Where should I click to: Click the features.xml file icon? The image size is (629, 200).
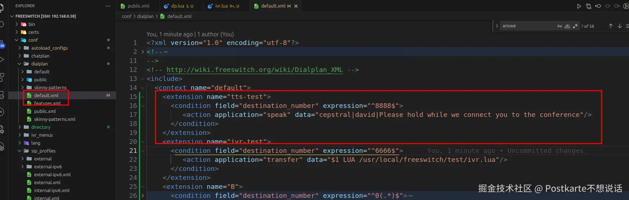coord(30,103)
